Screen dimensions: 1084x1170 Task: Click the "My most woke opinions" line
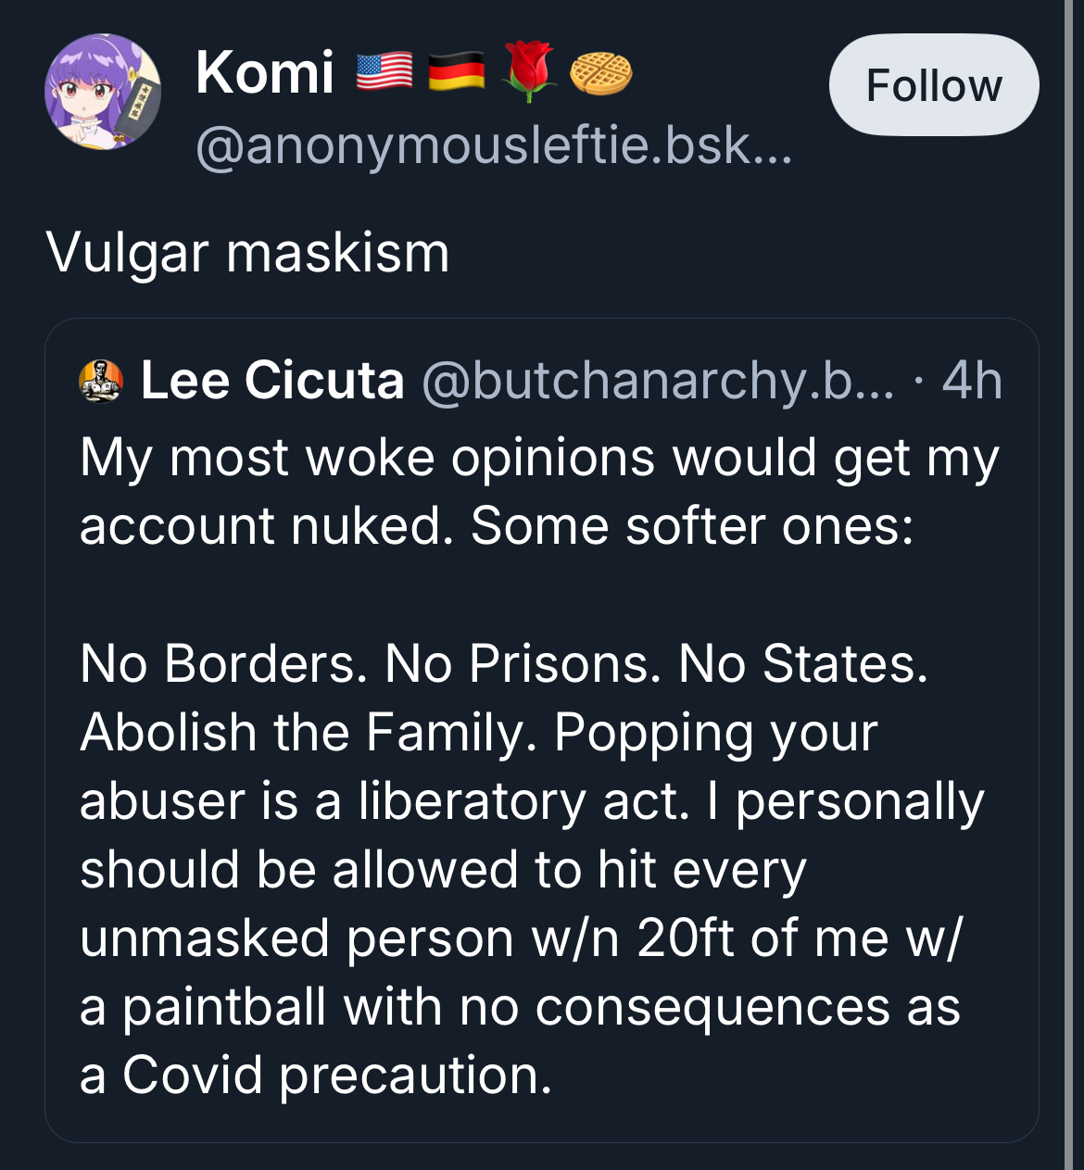point(539,458)
